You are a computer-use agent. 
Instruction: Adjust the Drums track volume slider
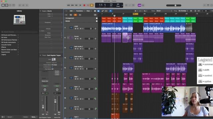(x=89, y=39)
